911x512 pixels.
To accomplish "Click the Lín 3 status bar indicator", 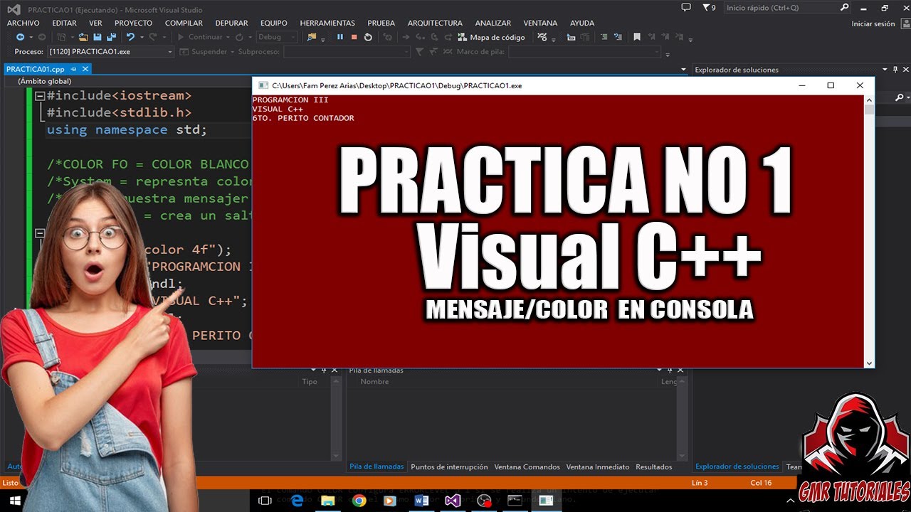I will (x=700, y=483).
